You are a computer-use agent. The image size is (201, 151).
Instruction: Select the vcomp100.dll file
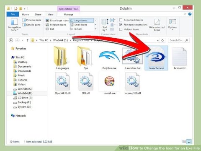tap(133, 83)
